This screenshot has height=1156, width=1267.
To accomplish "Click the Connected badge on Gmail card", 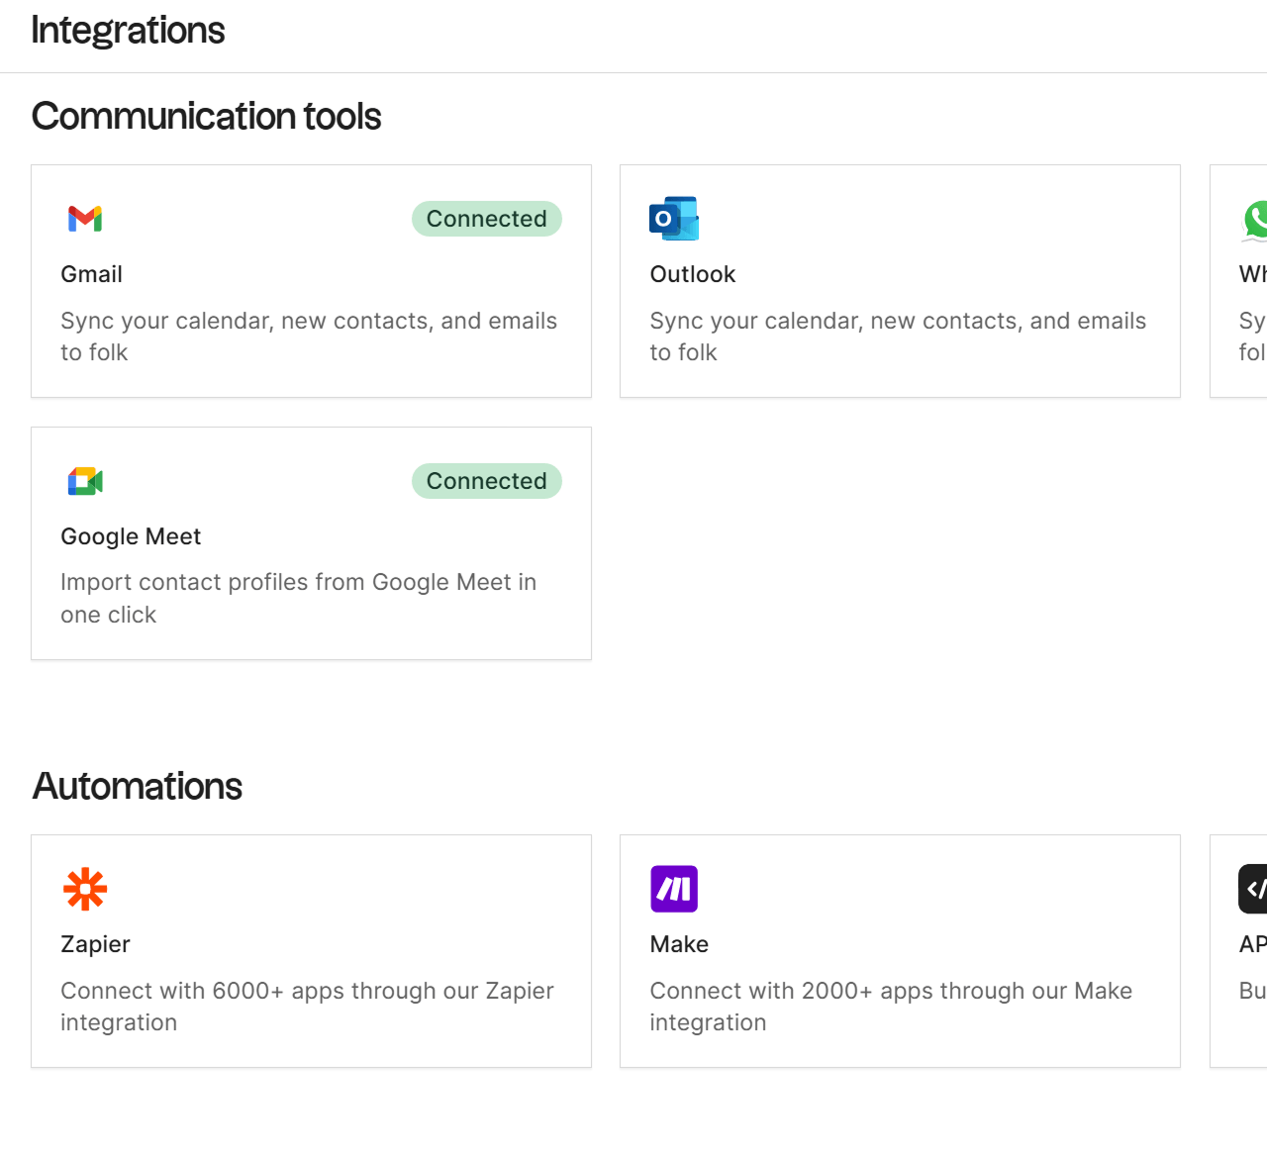I will tap(487, 219).
